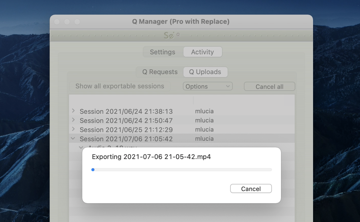Collapse the Audio 2 file chevron
Screen dimensions: 360x222
81,147
